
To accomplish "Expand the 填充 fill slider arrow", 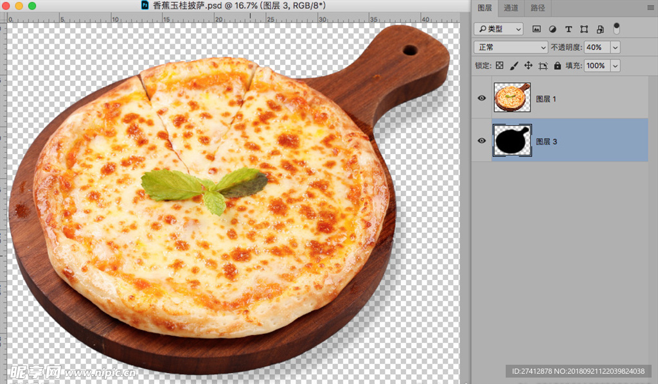I will click(615, 65).
